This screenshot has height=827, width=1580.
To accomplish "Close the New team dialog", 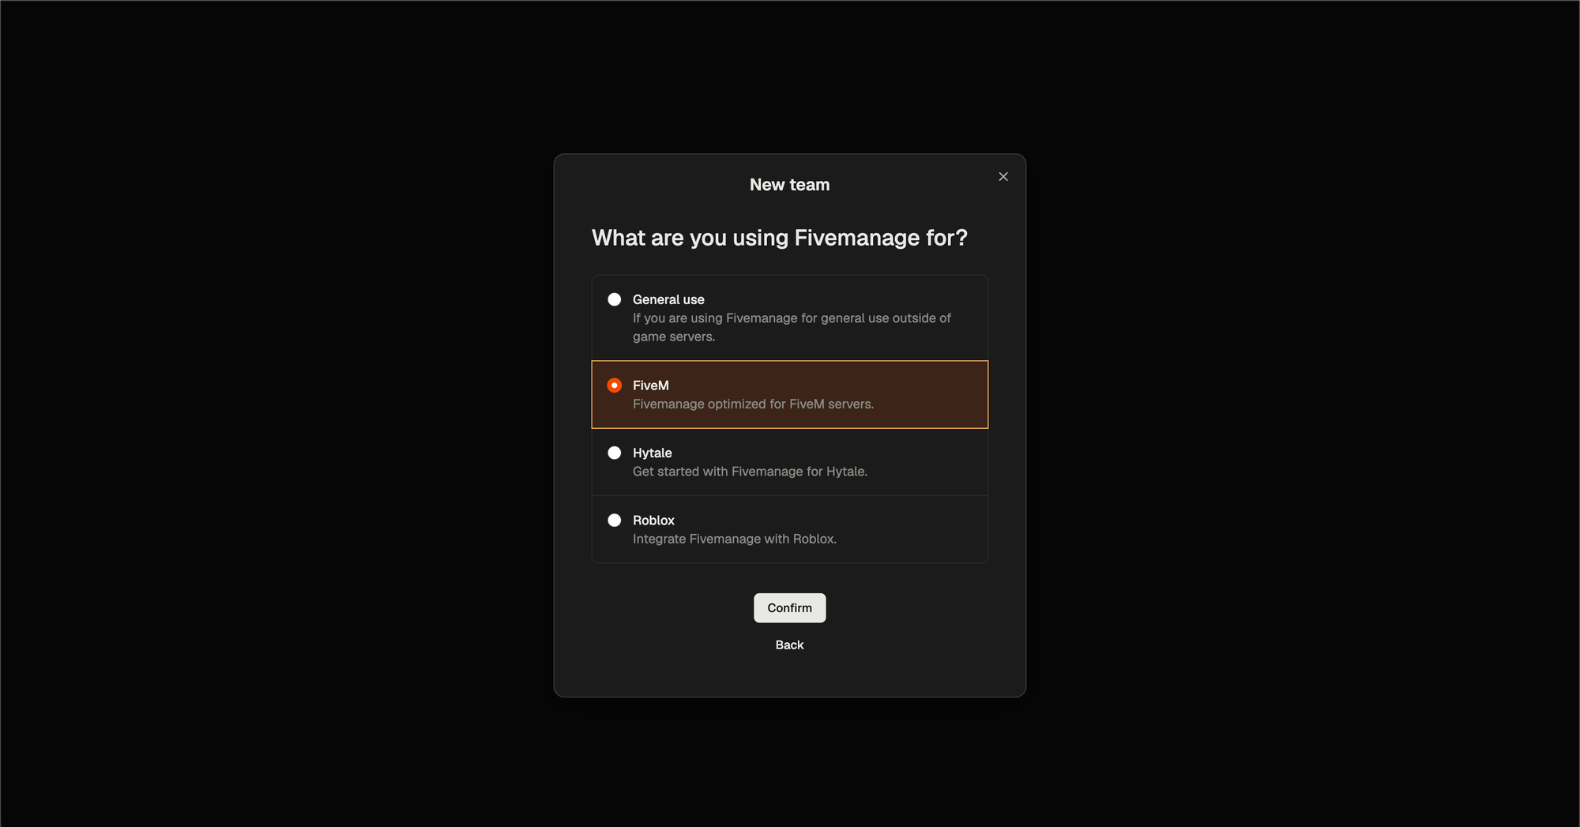I will click(1003, 177).
